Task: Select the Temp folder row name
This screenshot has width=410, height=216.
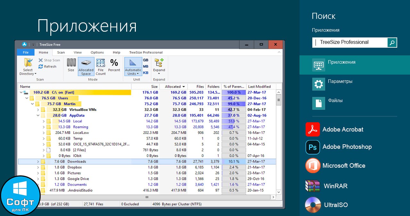Action: [x=78, y=139]
